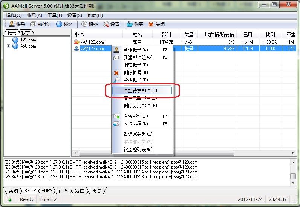The image size is (300, 207).
Task: Switch to the POP3 log tab
Action: point(47,191)
